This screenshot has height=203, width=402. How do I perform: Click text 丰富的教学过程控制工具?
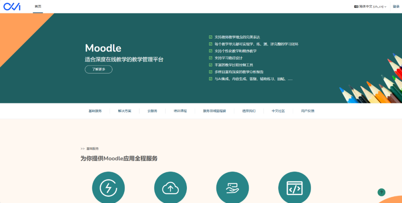(x=234, y=65)
